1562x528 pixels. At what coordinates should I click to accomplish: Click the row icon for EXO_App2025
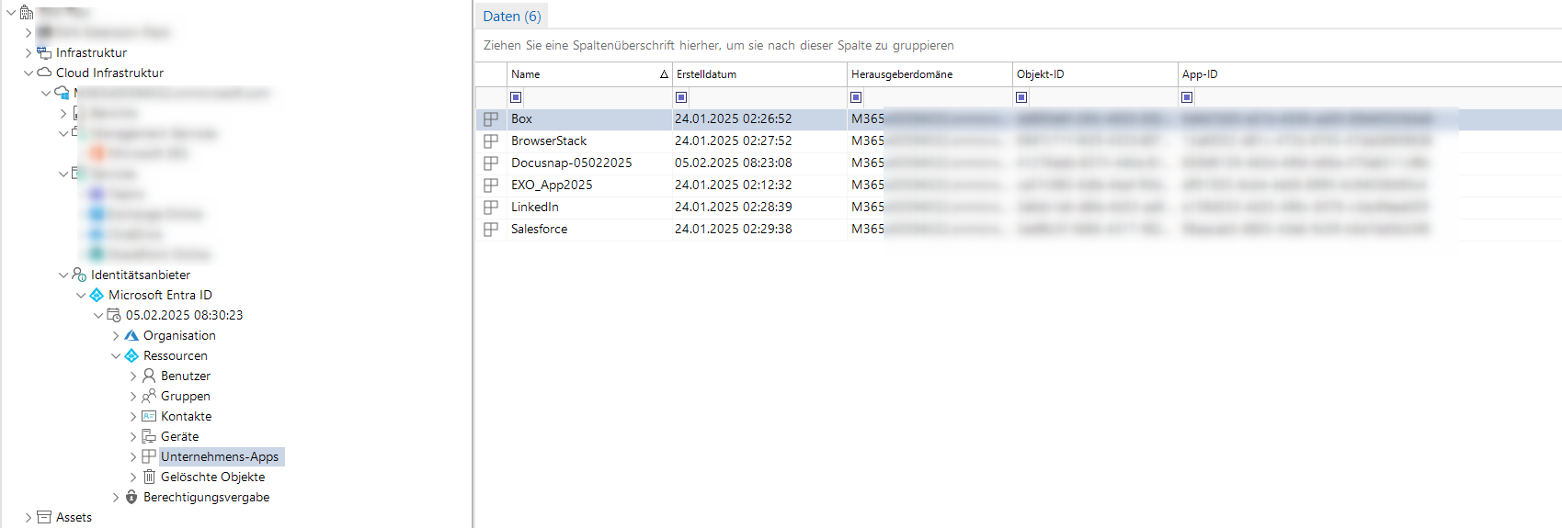(x=491, y=185)
